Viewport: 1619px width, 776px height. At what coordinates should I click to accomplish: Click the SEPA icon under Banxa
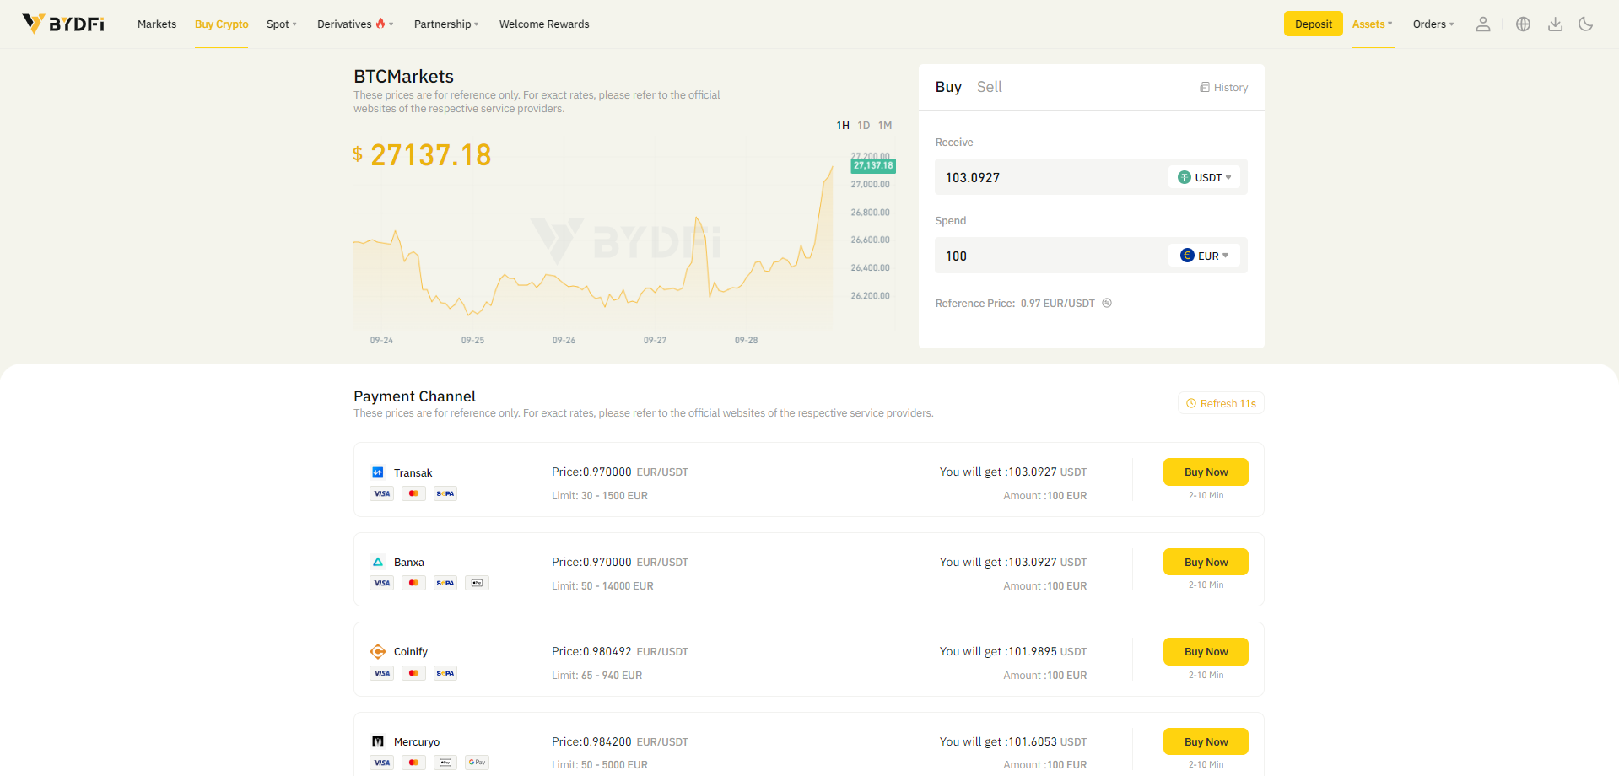(x=445, y=583)
